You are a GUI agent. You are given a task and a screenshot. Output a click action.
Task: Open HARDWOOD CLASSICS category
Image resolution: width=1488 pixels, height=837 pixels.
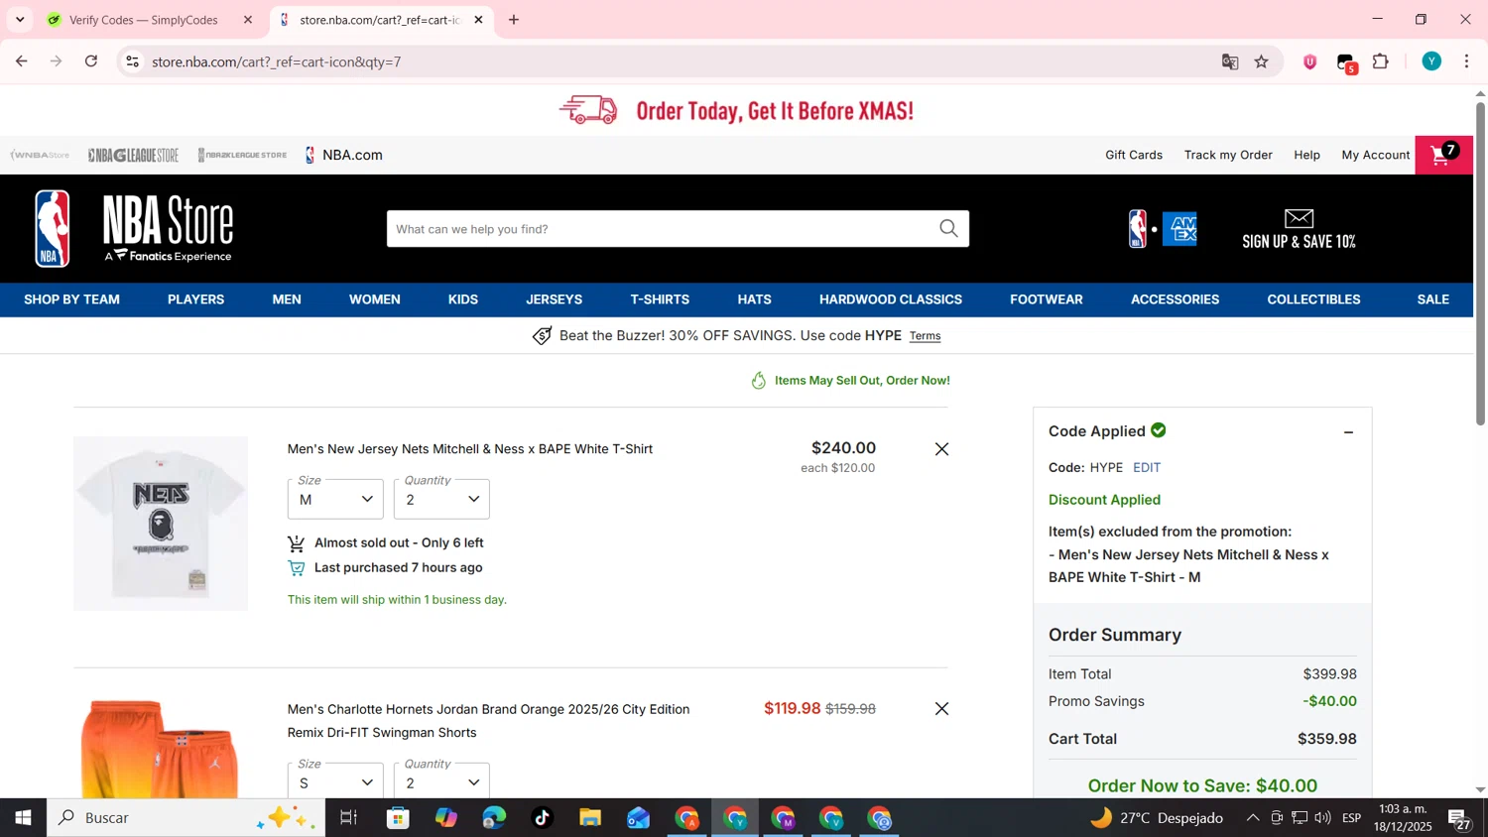[x=891, y=299]
